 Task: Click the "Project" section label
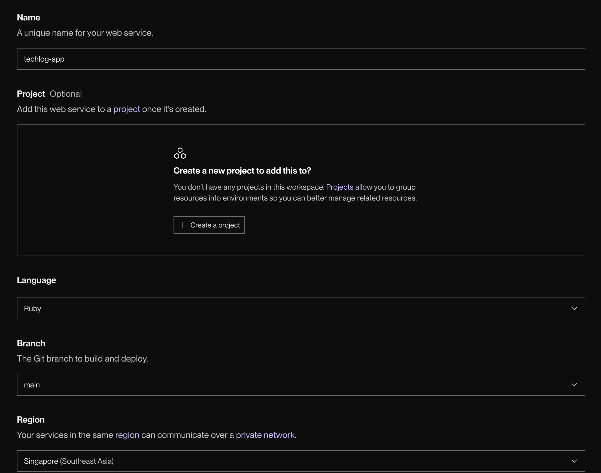pos(31,94)
